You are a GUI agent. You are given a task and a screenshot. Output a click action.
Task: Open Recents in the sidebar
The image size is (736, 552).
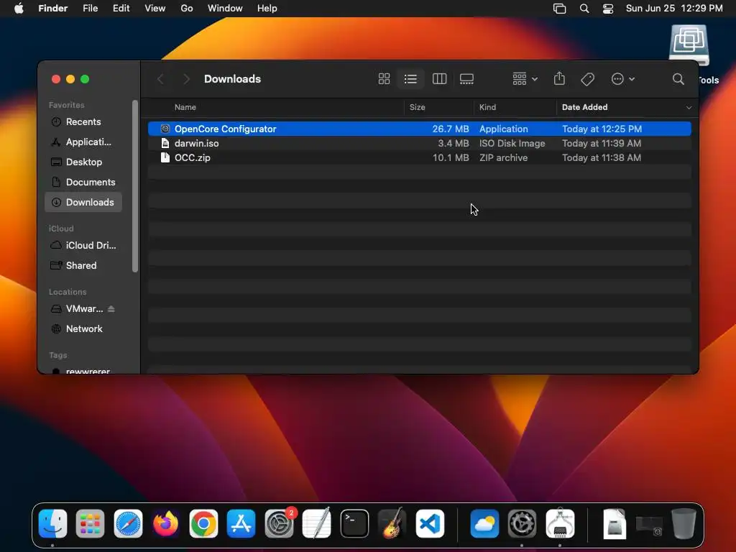(x=83, y=121)
